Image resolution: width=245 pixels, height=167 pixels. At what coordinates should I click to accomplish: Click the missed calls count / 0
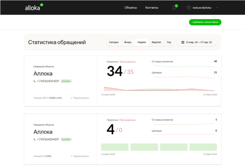point(119,130)
